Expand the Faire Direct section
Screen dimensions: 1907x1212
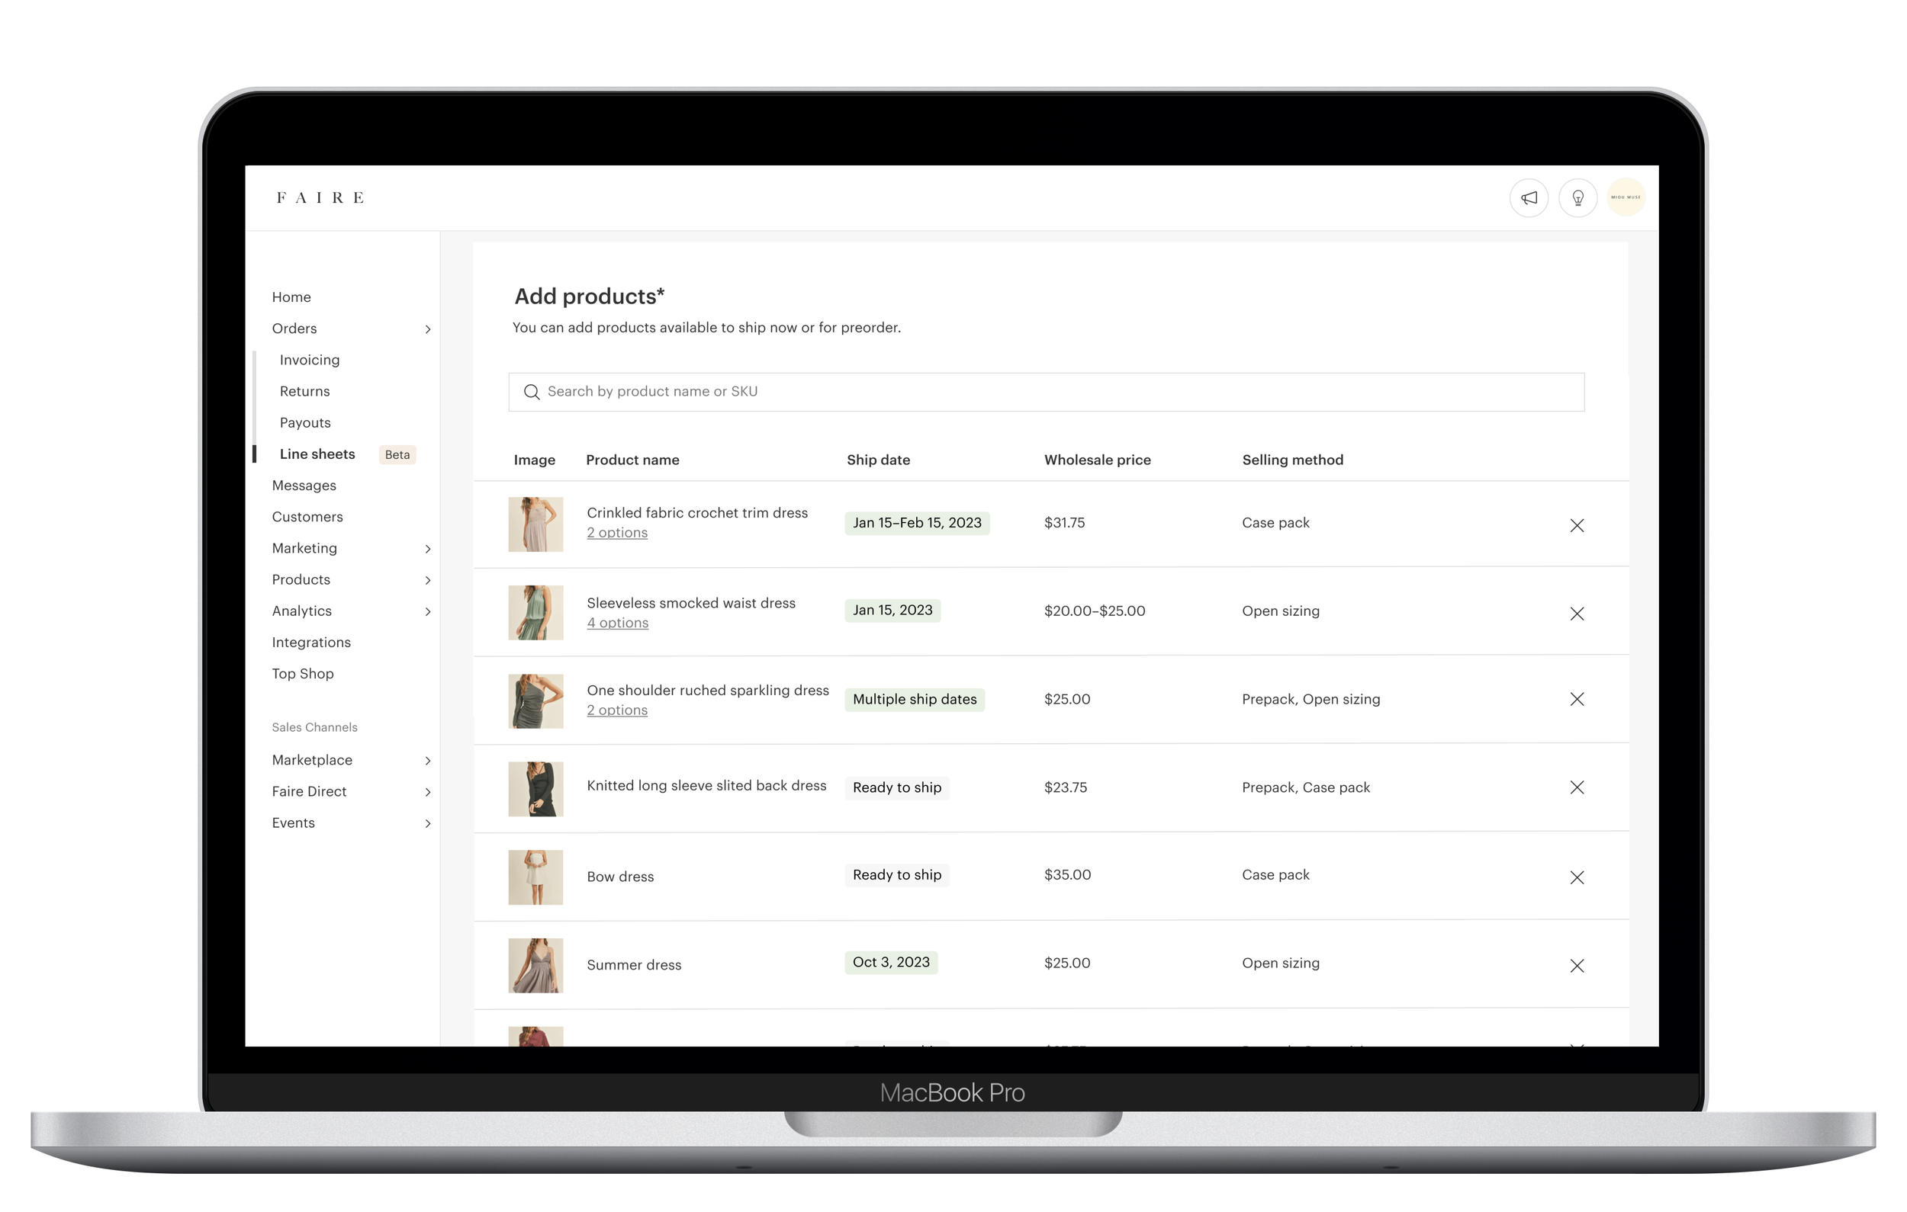point(428,793)
